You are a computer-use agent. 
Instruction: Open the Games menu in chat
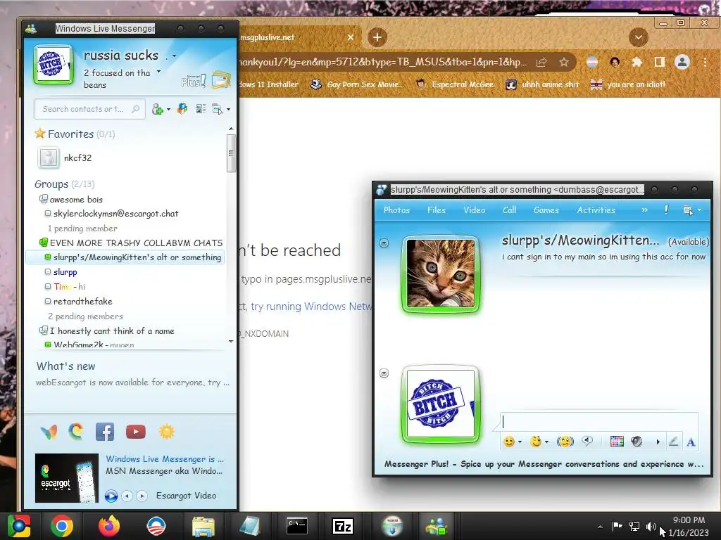[x=546, y=210]
